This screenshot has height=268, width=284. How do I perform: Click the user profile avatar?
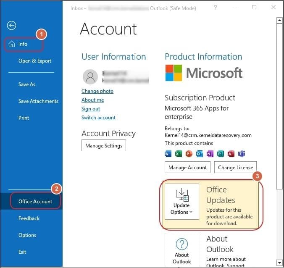(x=90, y=77)
